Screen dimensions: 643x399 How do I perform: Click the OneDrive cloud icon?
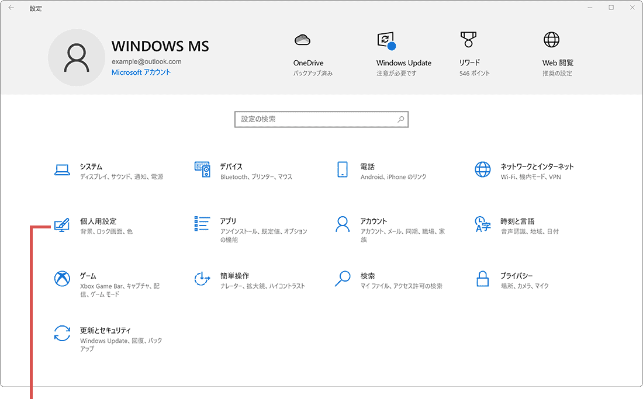[302, 40]
